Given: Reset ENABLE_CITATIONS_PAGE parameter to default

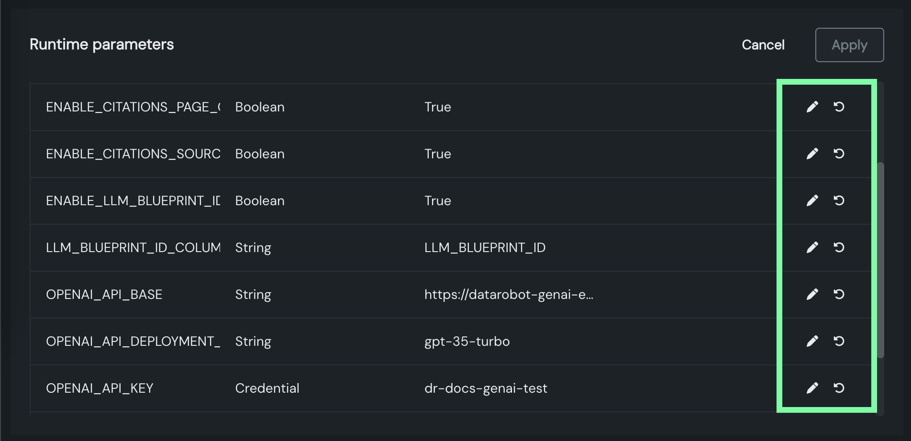Looking at the screenshot, I should [x=839, y=107].
